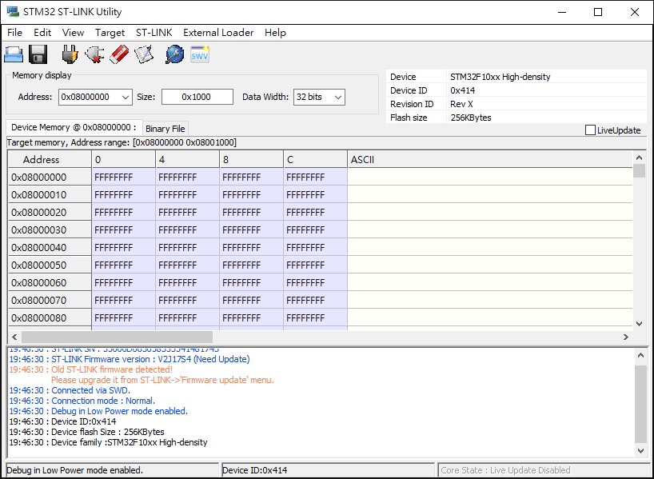Click the Address column header
Viewport: 654px width, 479px height.
[50, 159]
